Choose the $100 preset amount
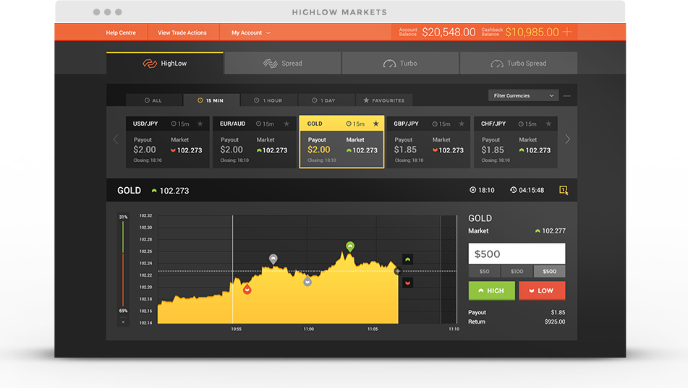This screenshot has width=688, height=388. point(517,272)
